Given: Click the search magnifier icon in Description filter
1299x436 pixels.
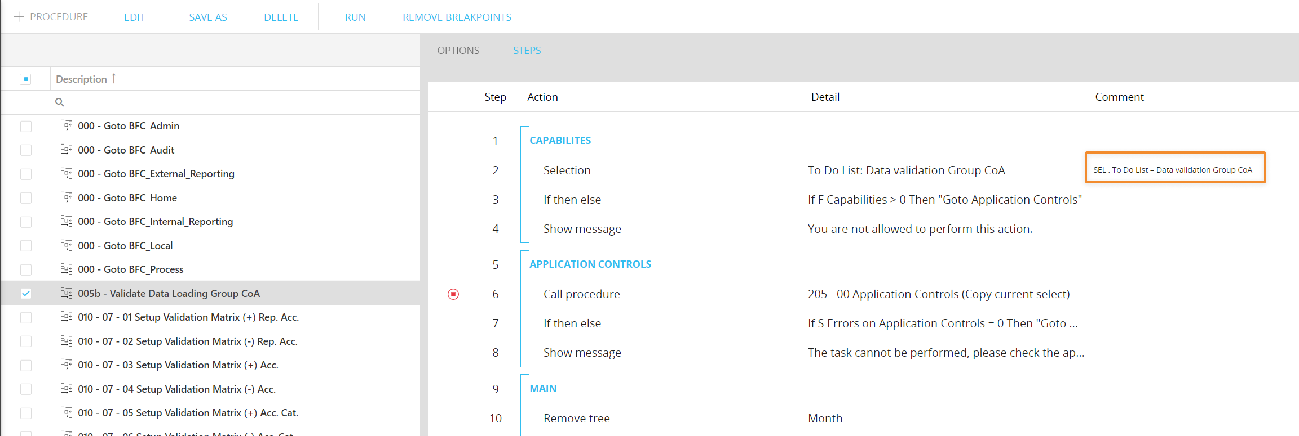Looking at the screenshot, I should click(59, 102).
